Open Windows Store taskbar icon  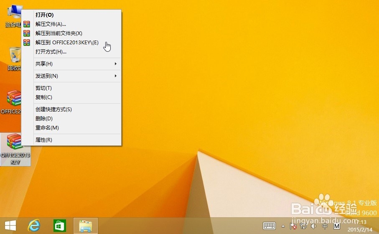tap(59, 226)
